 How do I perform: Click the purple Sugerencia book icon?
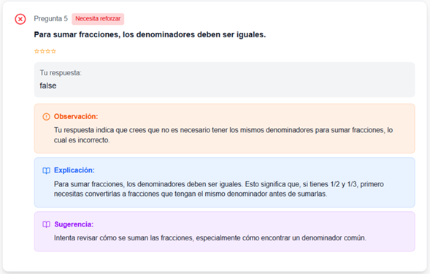(46, 224)
